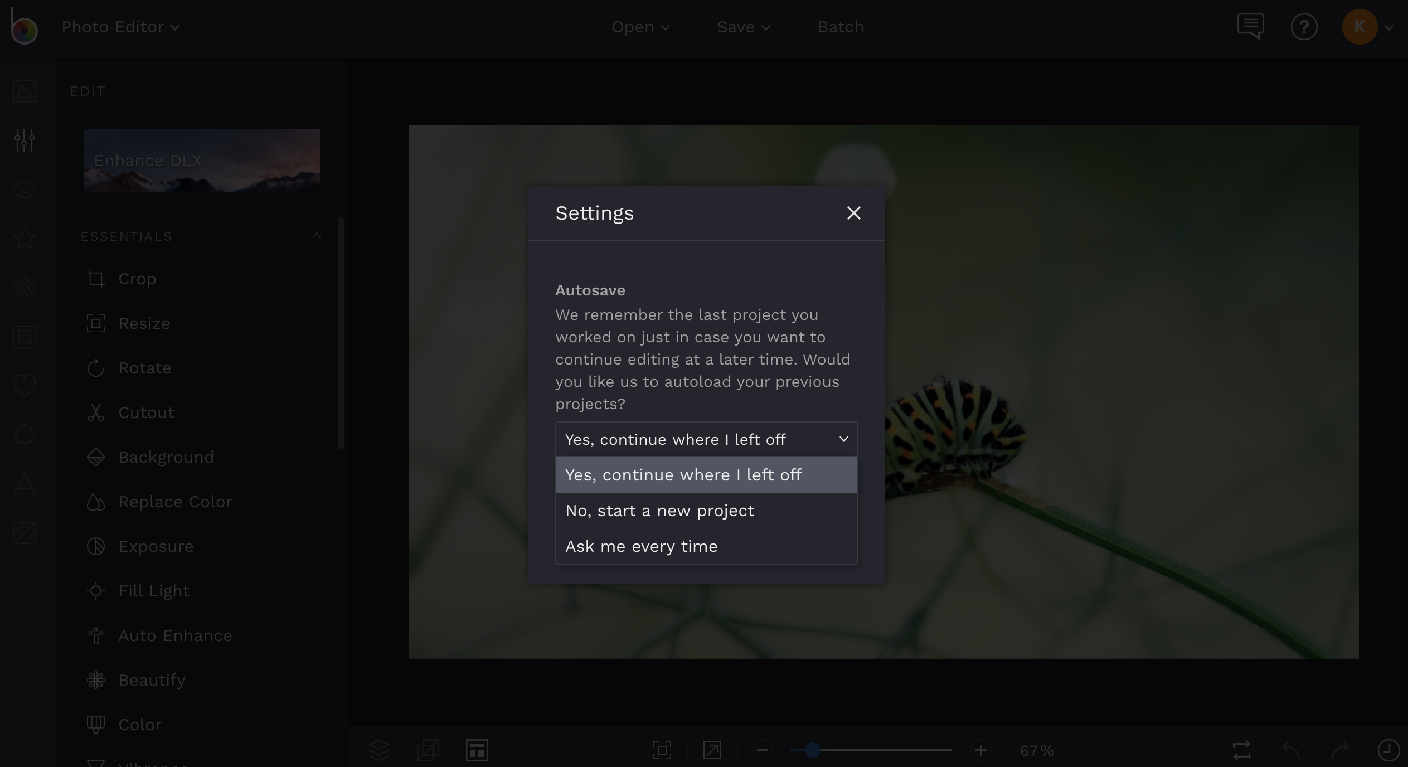Click the undo arrow
Viewport: 1408px width, 767px height.
click(x=1291, y=750)
